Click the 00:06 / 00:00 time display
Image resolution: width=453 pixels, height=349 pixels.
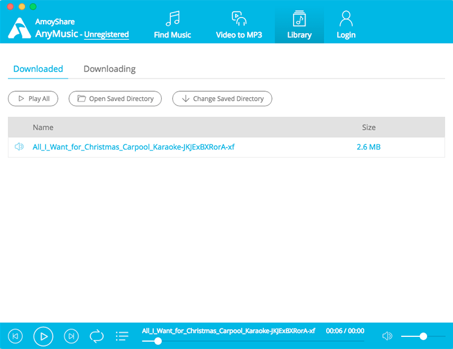click(345, 331)
